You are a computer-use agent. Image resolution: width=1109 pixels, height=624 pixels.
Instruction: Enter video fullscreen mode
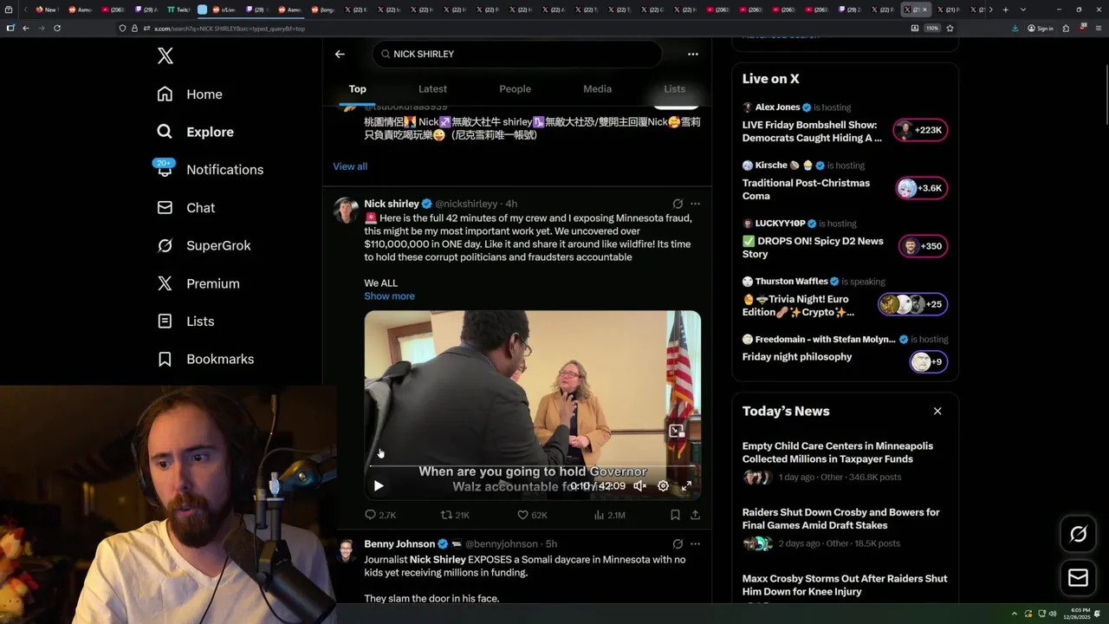(686, 486)
